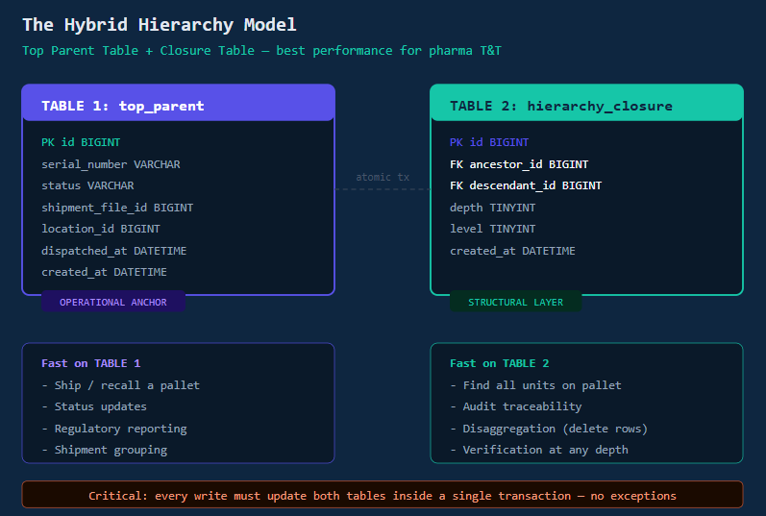Click the 'Fast on TABLE 1' heading

pos(91,363)
